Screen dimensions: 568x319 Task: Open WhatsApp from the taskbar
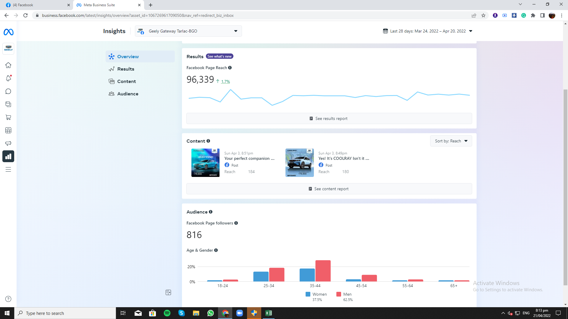click(211, 313)
